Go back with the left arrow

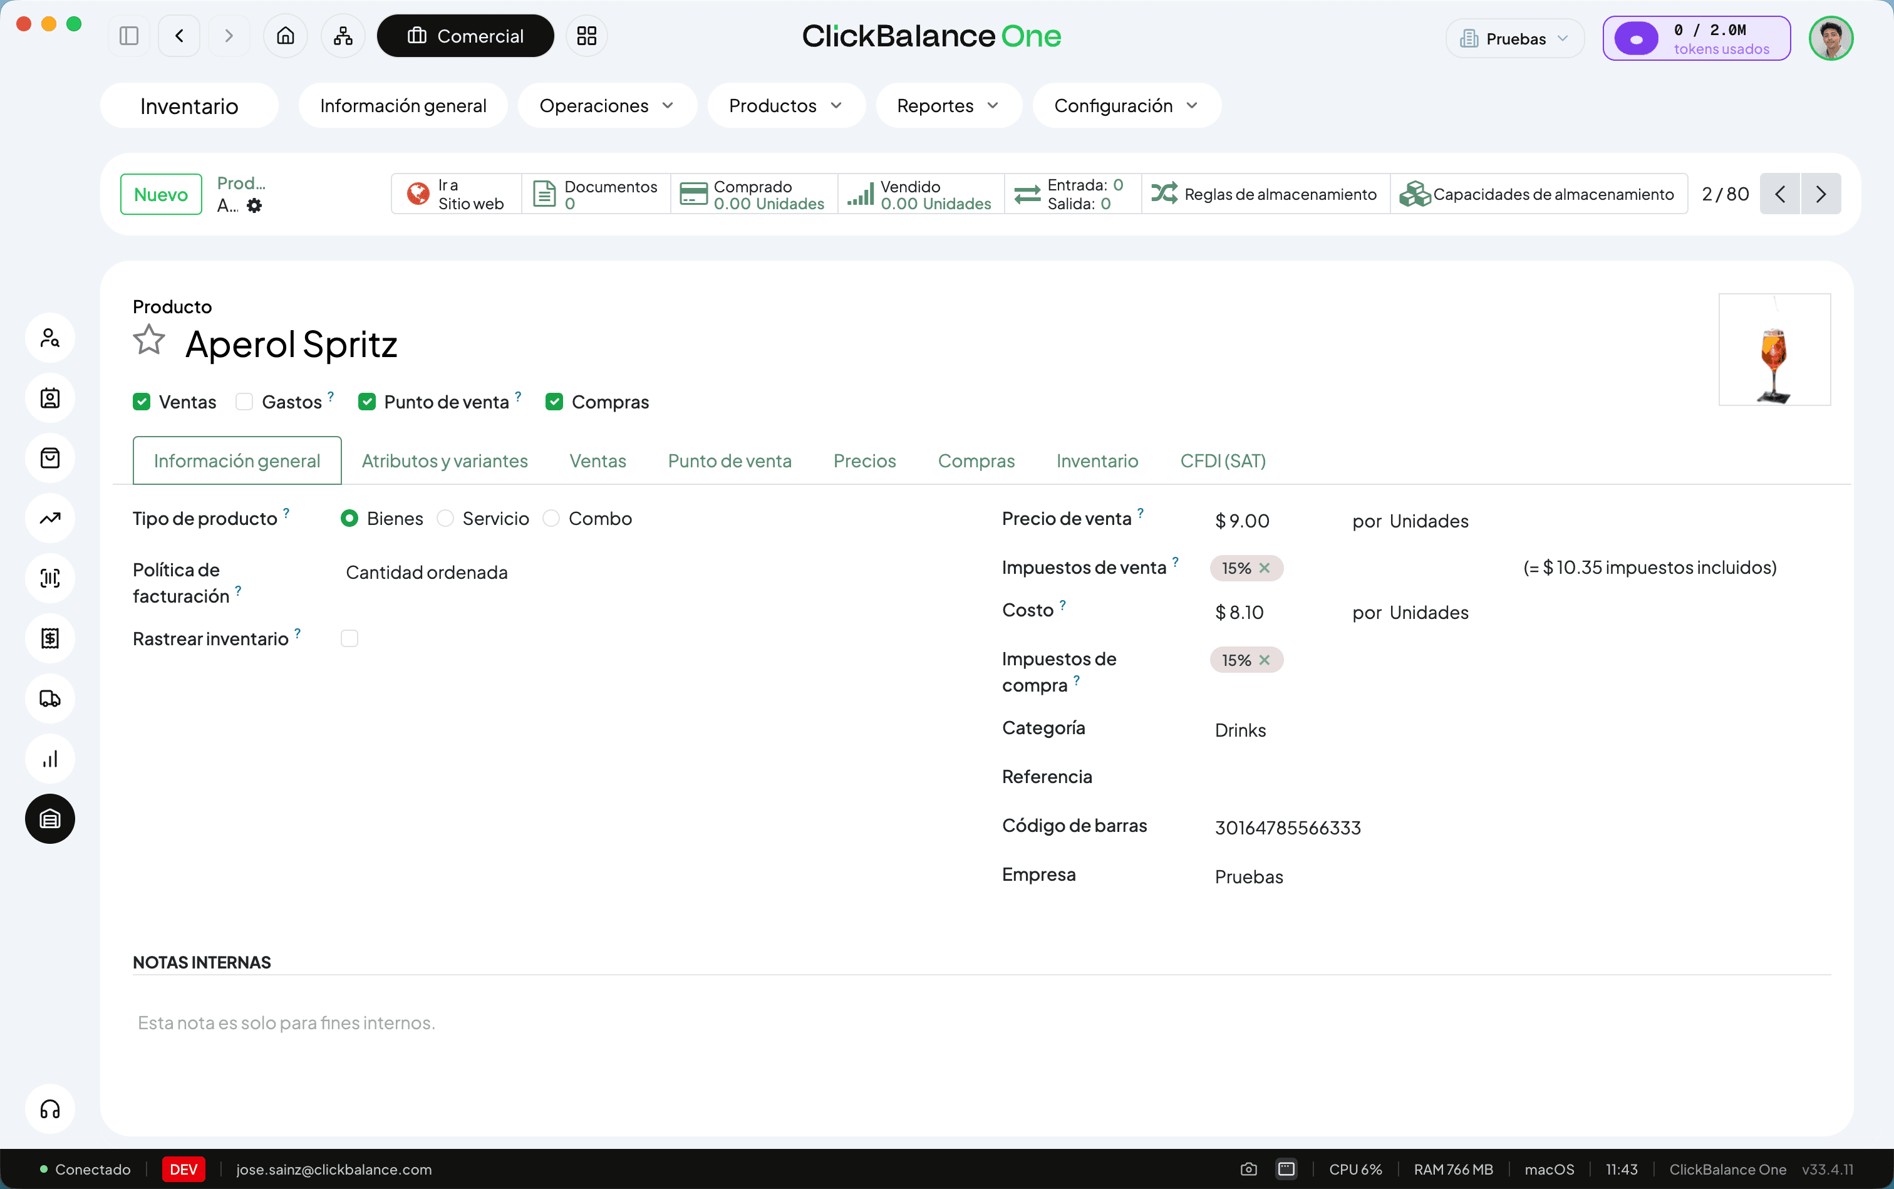pos(179,36)
